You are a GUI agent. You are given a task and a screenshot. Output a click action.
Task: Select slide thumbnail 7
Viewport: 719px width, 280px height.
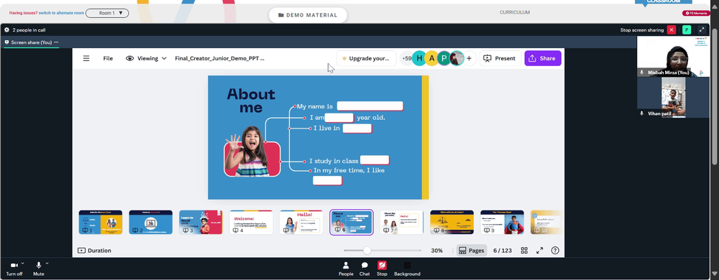pos(402,223)
